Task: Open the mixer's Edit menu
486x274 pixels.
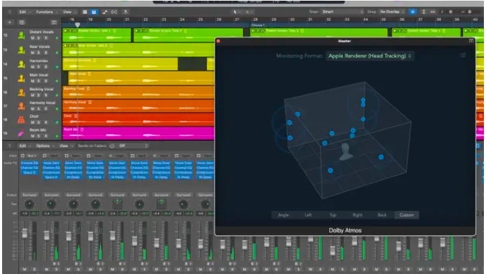Action: pyautogui.click(x=25, y=146)
